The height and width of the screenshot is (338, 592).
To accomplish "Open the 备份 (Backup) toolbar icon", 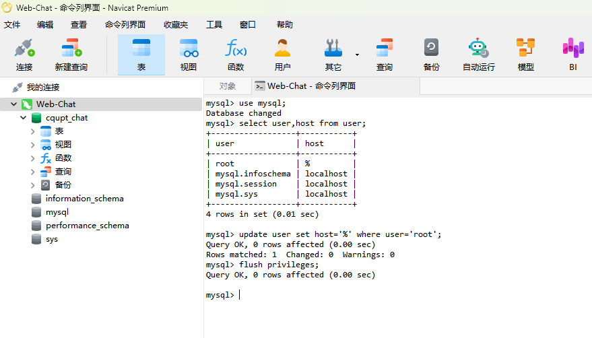I will tap(431, 55).
